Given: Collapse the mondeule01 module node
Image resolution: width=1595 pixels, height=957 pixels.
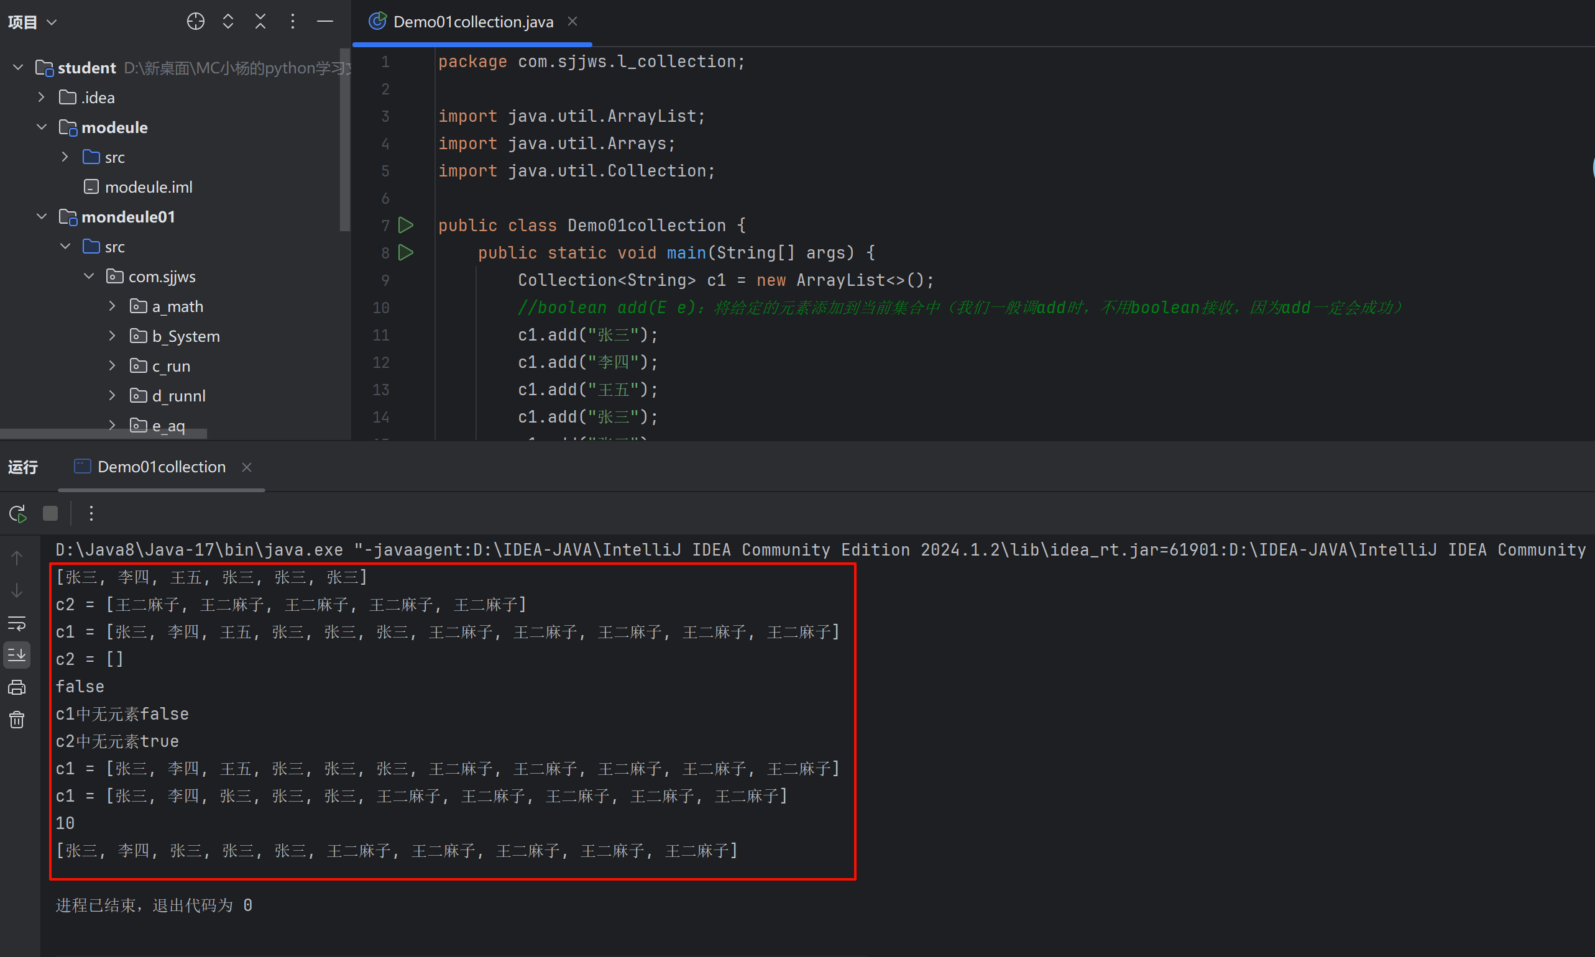Looking at the screenshot, I should [x=41, y=217].
